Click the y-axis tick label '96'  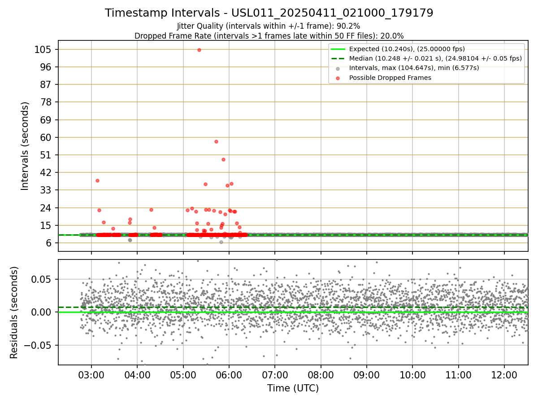46,67
